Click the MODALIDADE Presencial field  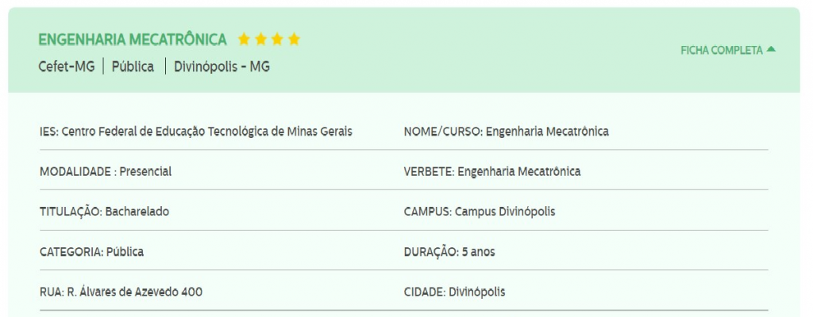click(x=106, y=171)
